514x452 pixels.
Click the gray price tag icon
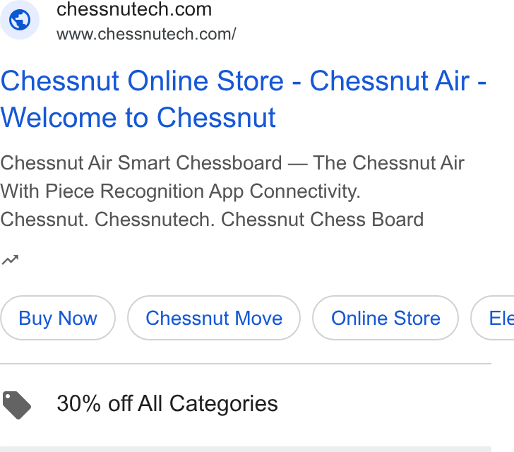[17, 405]
